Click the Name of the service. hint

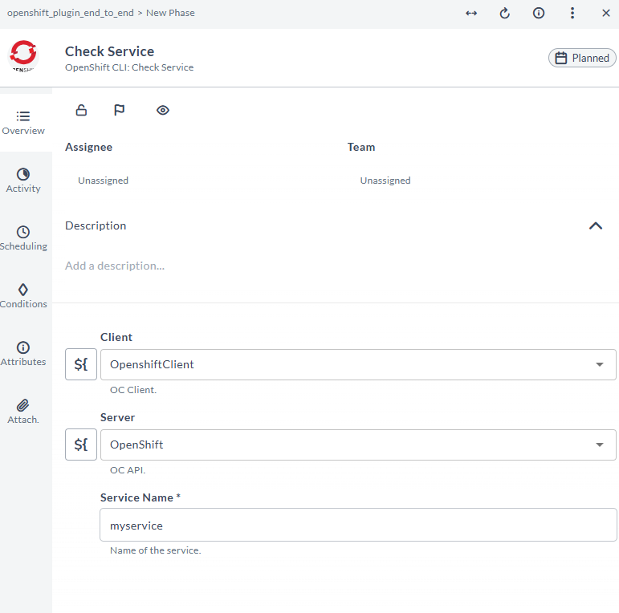tap(155, 550)
